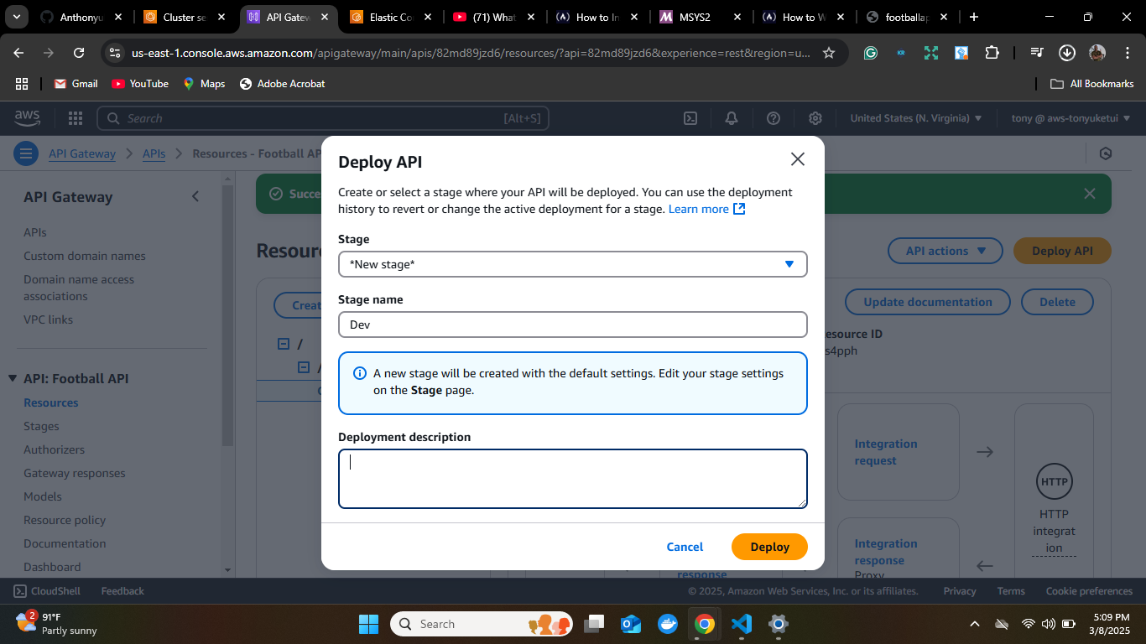This screenshot has width=1146, height=644.
Task: Open the Integration response box
Action: pyautogui.click(x=899, y=548)
